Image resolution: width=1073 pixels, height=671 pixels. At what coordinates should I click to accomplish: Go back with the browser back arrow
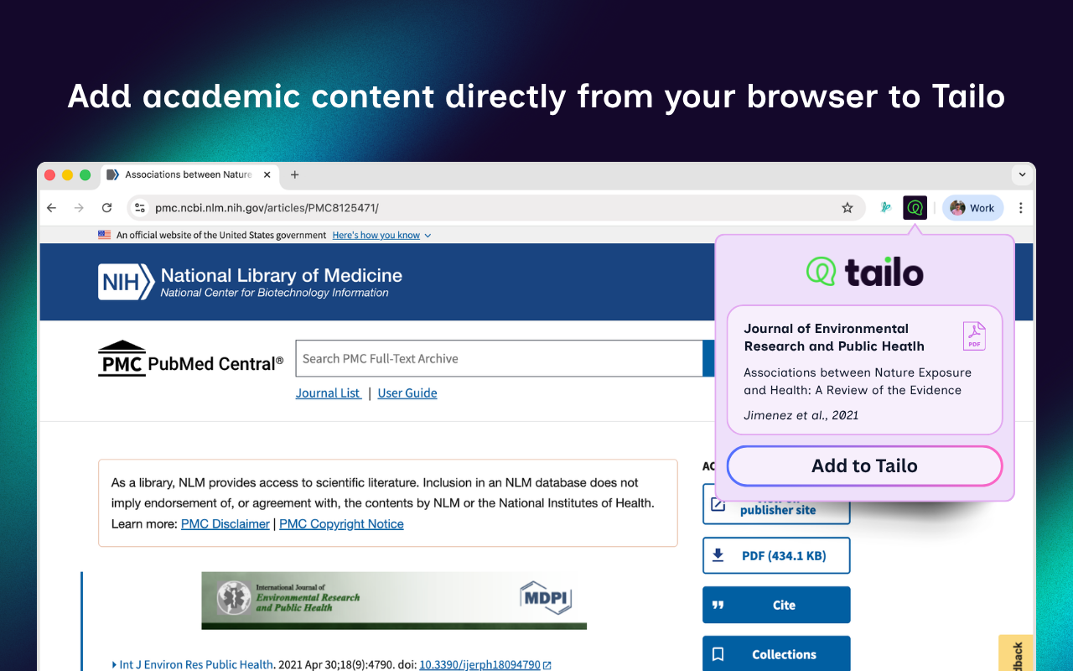pyautogui.click(x=52, y=208)
